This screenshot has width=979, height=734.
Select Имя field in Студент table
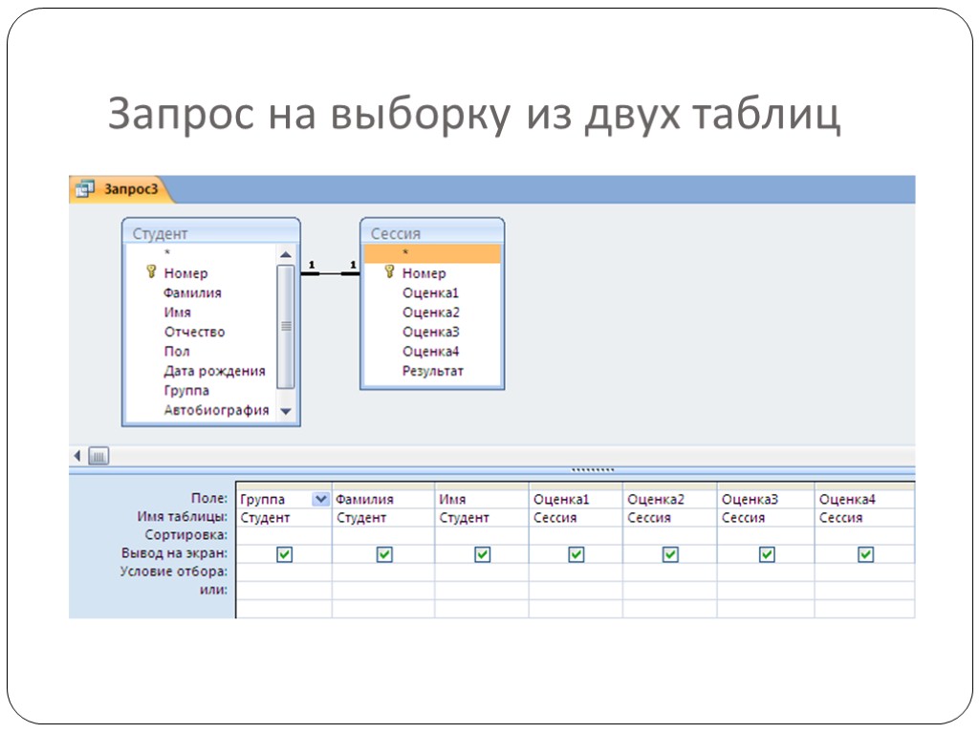point(177,313)
